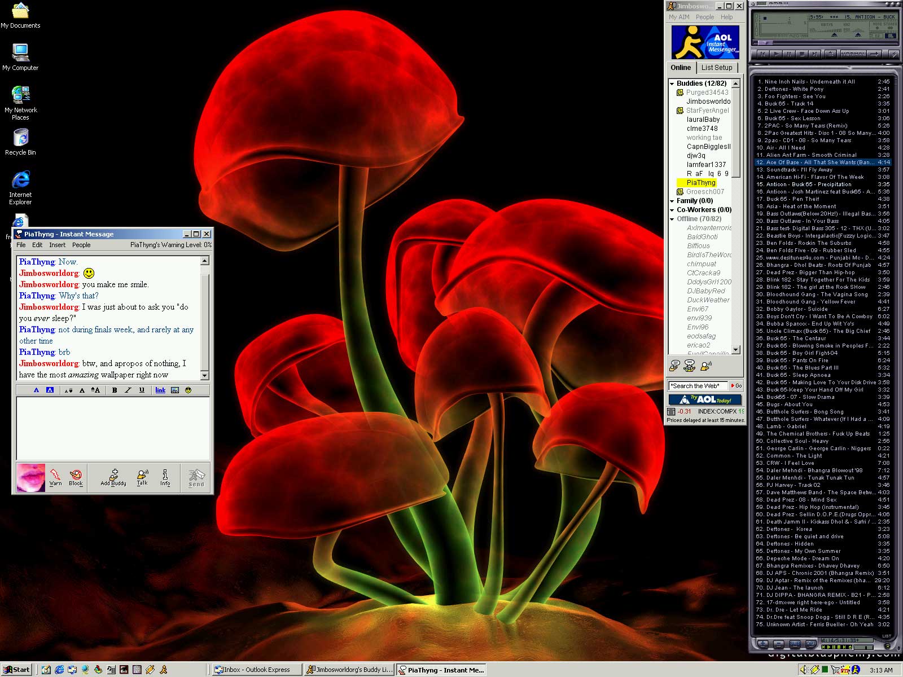Switch to the List Setup tab

[717, 68]
